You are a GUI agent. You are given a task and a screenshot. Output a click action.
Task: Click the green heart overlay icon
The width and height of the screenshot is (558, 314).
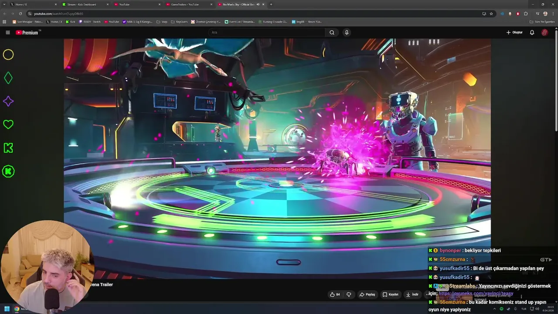8,124
